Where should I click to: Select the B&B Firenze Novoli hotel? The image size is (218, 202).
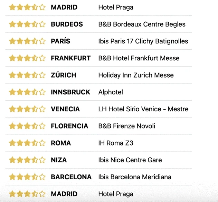[x=126, y=126]
